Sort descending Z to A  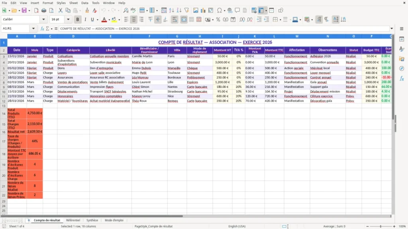(x=179, y=10)
